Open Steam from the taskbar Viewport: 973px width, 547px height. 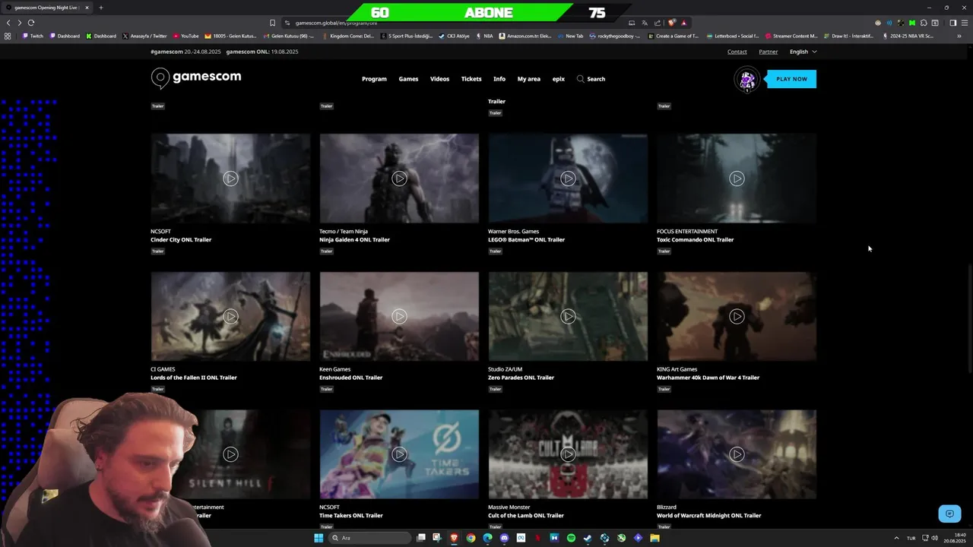click(588, 538)
